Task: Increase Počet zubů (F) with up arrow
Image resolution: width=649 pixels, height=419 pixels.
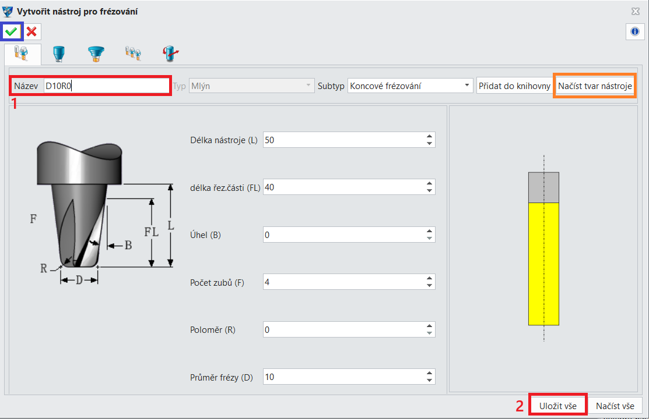Action: [x=429, y=279]
